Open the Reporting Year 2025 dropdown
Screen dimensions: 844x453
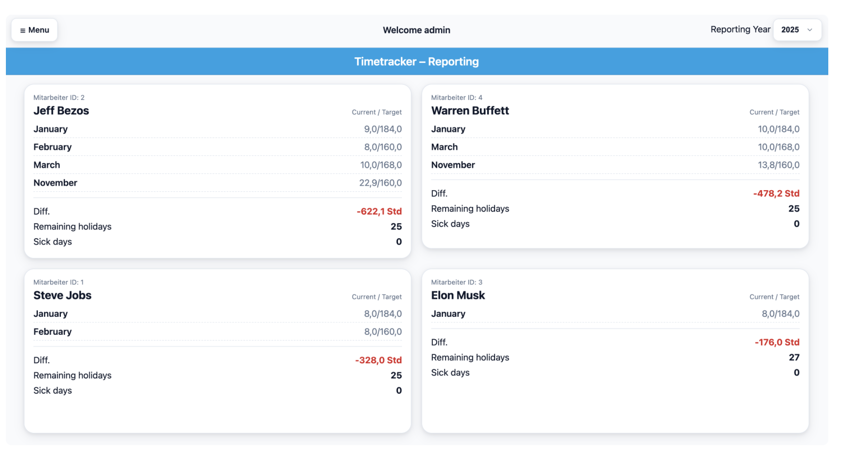[797, 30]
